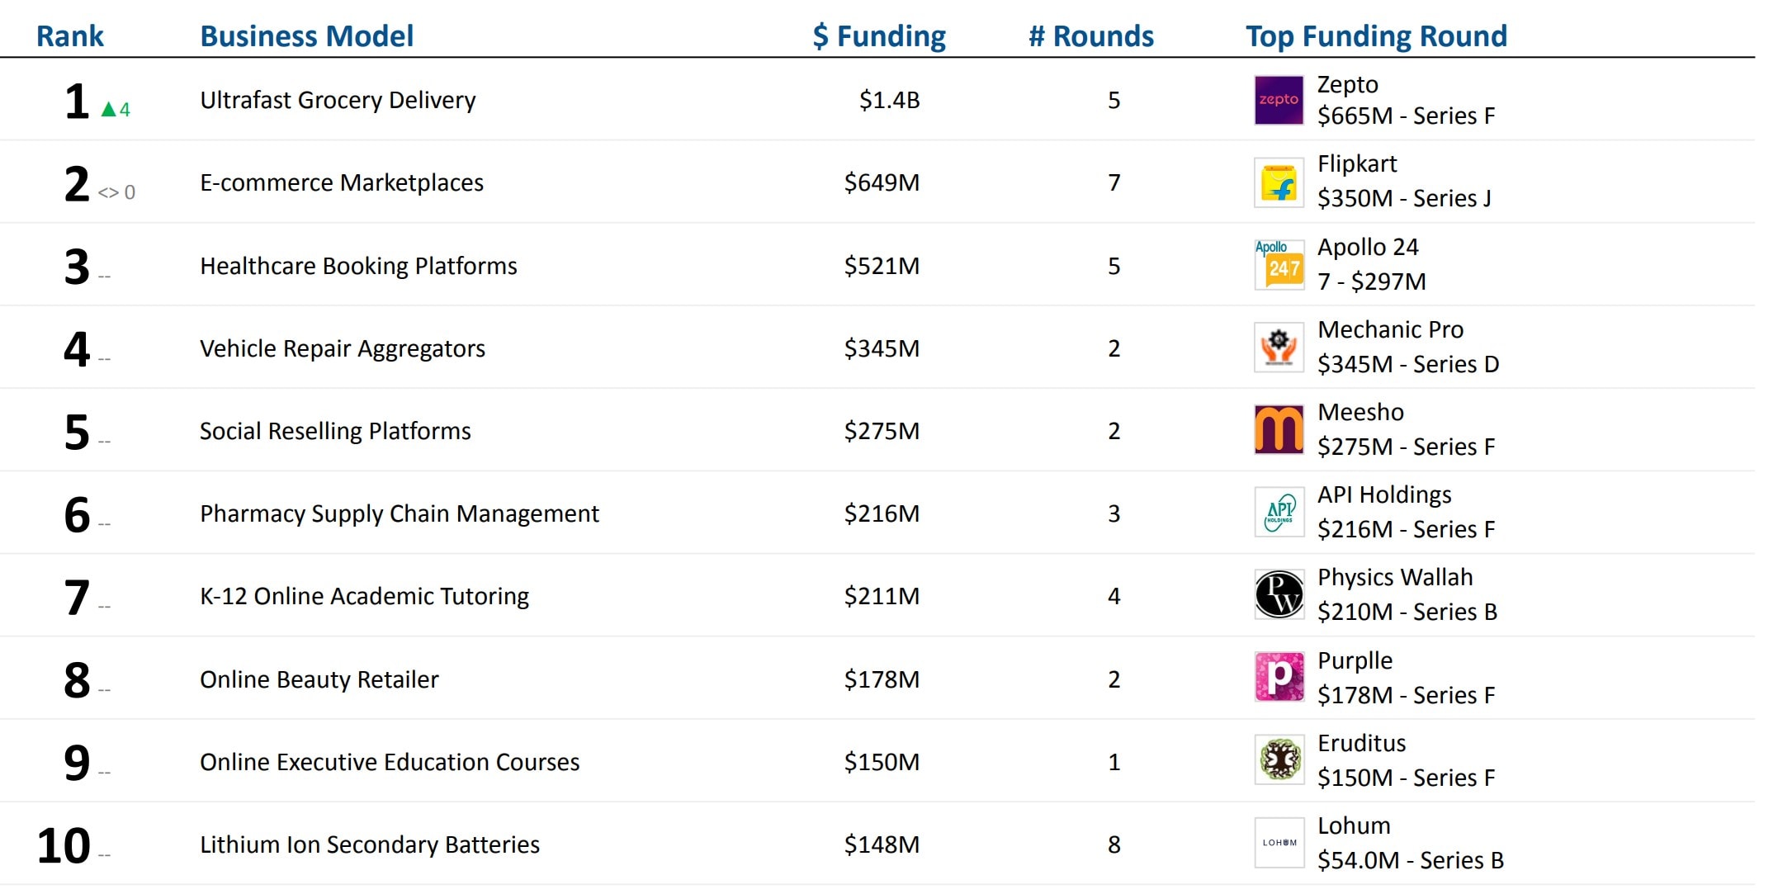Viewport: 1778px width, 894px height.
Task: Open the Ultrafast Grocery Delivery row
Action: point(338,101)
